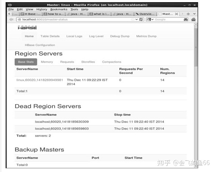Screen dimensions: 215x172
Task: Switch to the Overvie... browser tab
Action: 145,14
